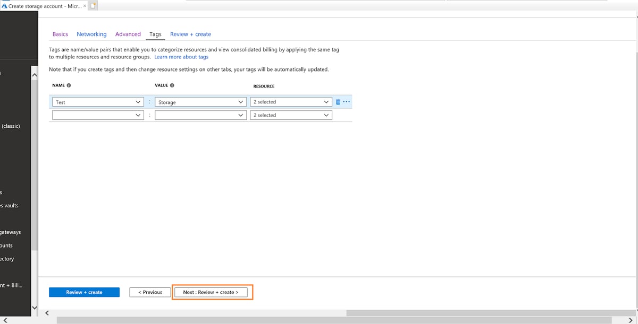Viewport: 638px width, 324px height.
Task: Go to the Advanced tab
Action: coord(128,34)
